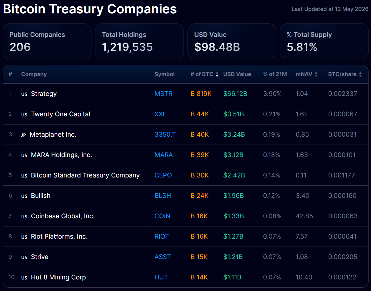This screenshot has height=291, width=371.
Task: Open the 3350.T symbol link
Action: click(x=165, y=135)
